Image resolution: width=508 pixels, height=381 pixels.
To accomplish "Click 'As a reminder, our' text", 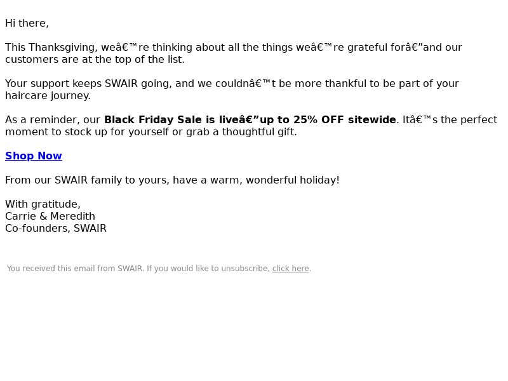I will 53,120.
